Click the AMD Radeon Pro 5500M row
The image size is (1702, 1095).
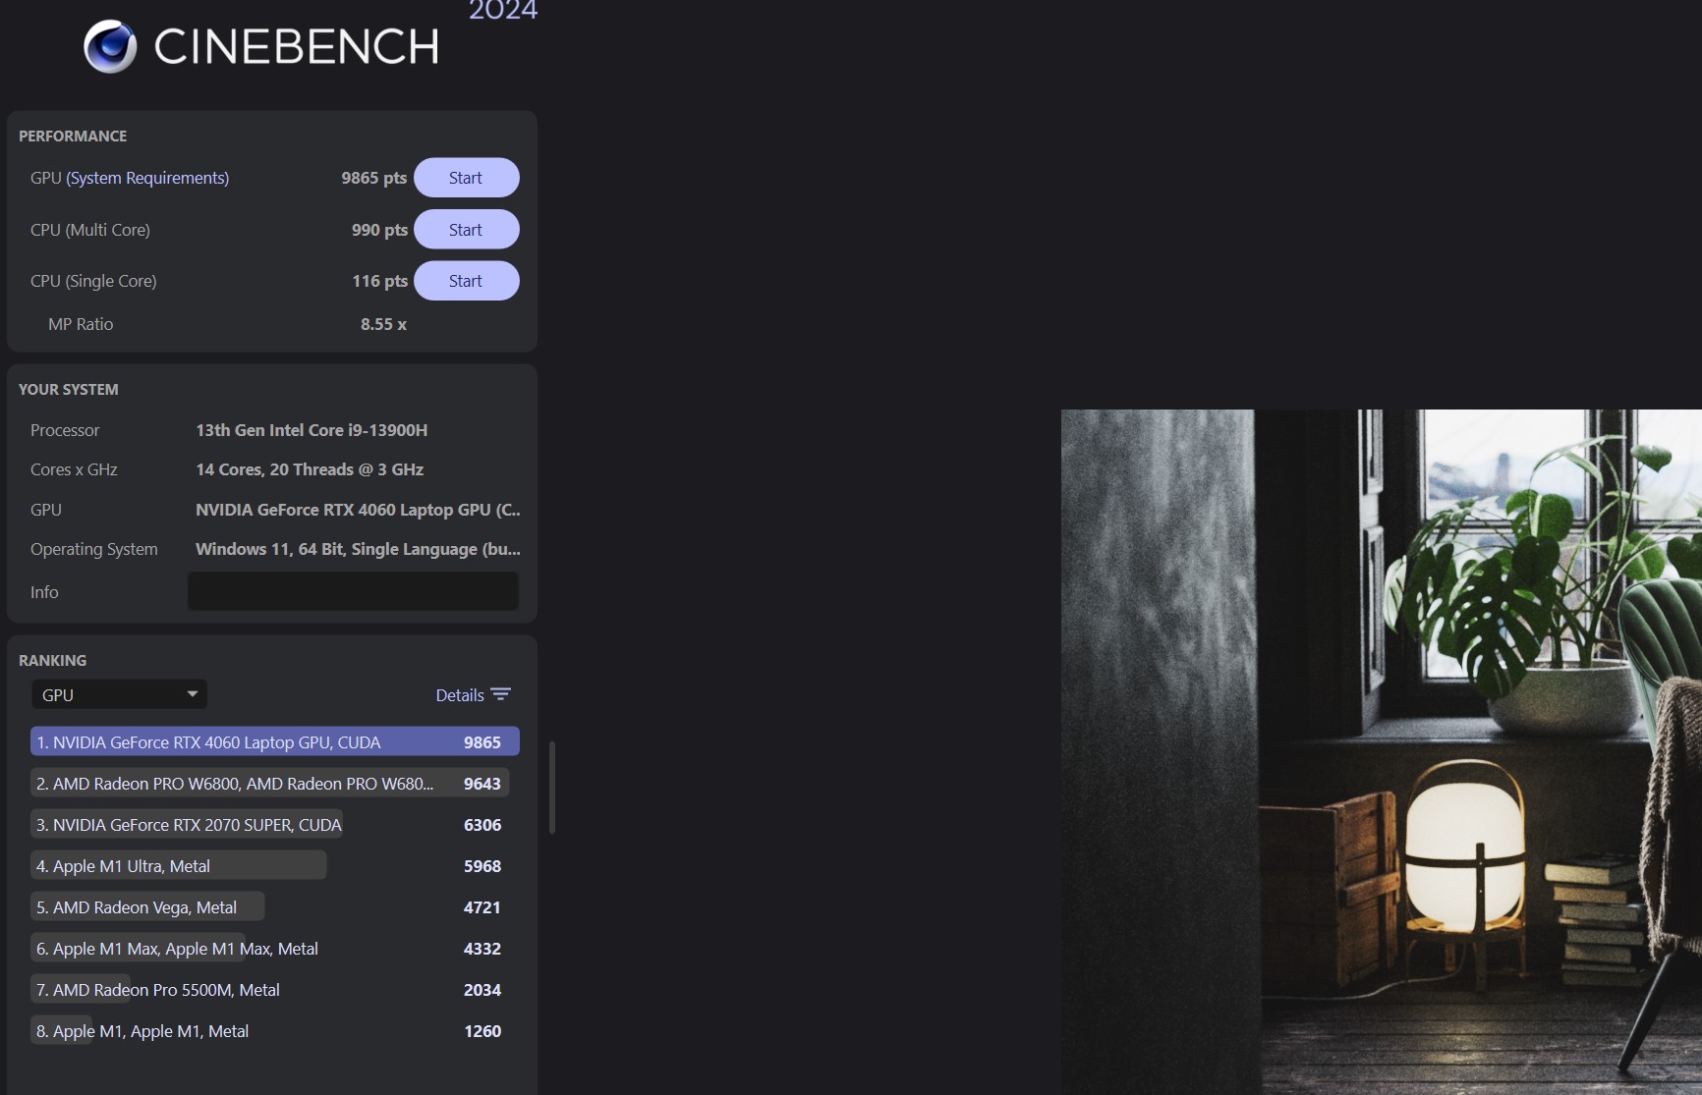pyautogui.click(x=269, y=990)
